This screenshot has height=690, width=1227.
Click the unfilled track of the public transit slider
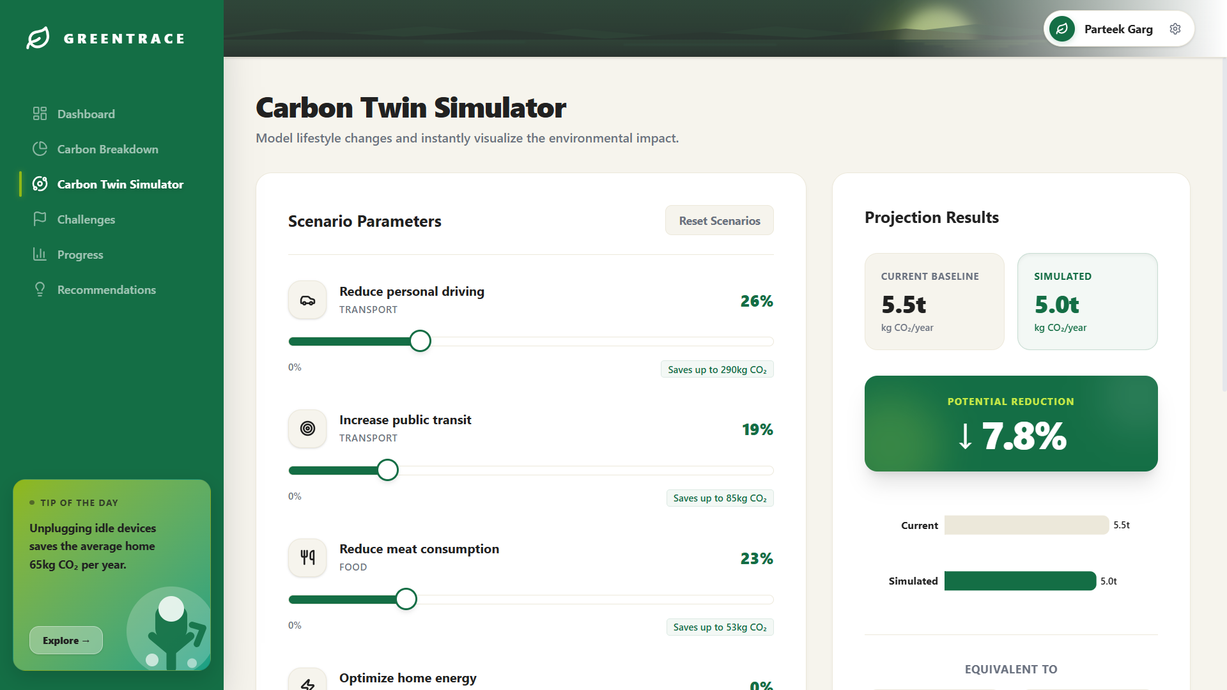click(x=586, y=470)
